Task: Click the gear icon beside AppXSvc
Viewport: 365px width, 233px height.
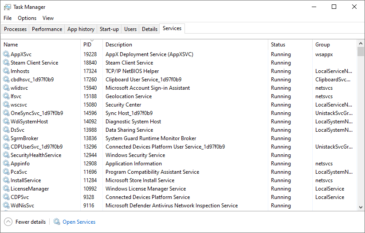Action: pyautogui.click(x=6, y=54)
